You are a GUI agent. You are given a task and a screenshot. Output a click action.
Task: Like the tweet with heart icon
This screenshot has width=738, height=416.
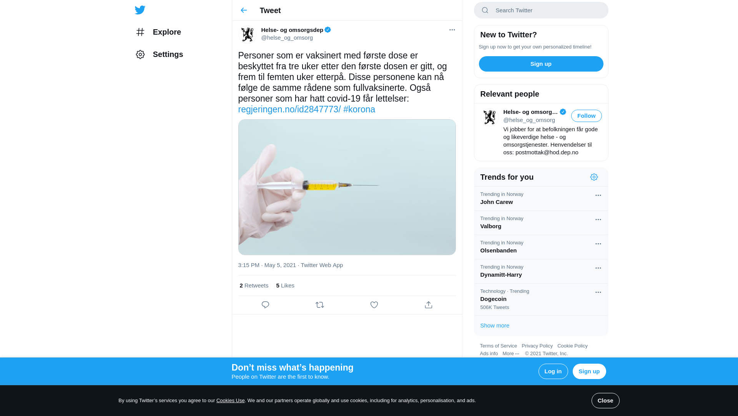[x=374, y=305]
